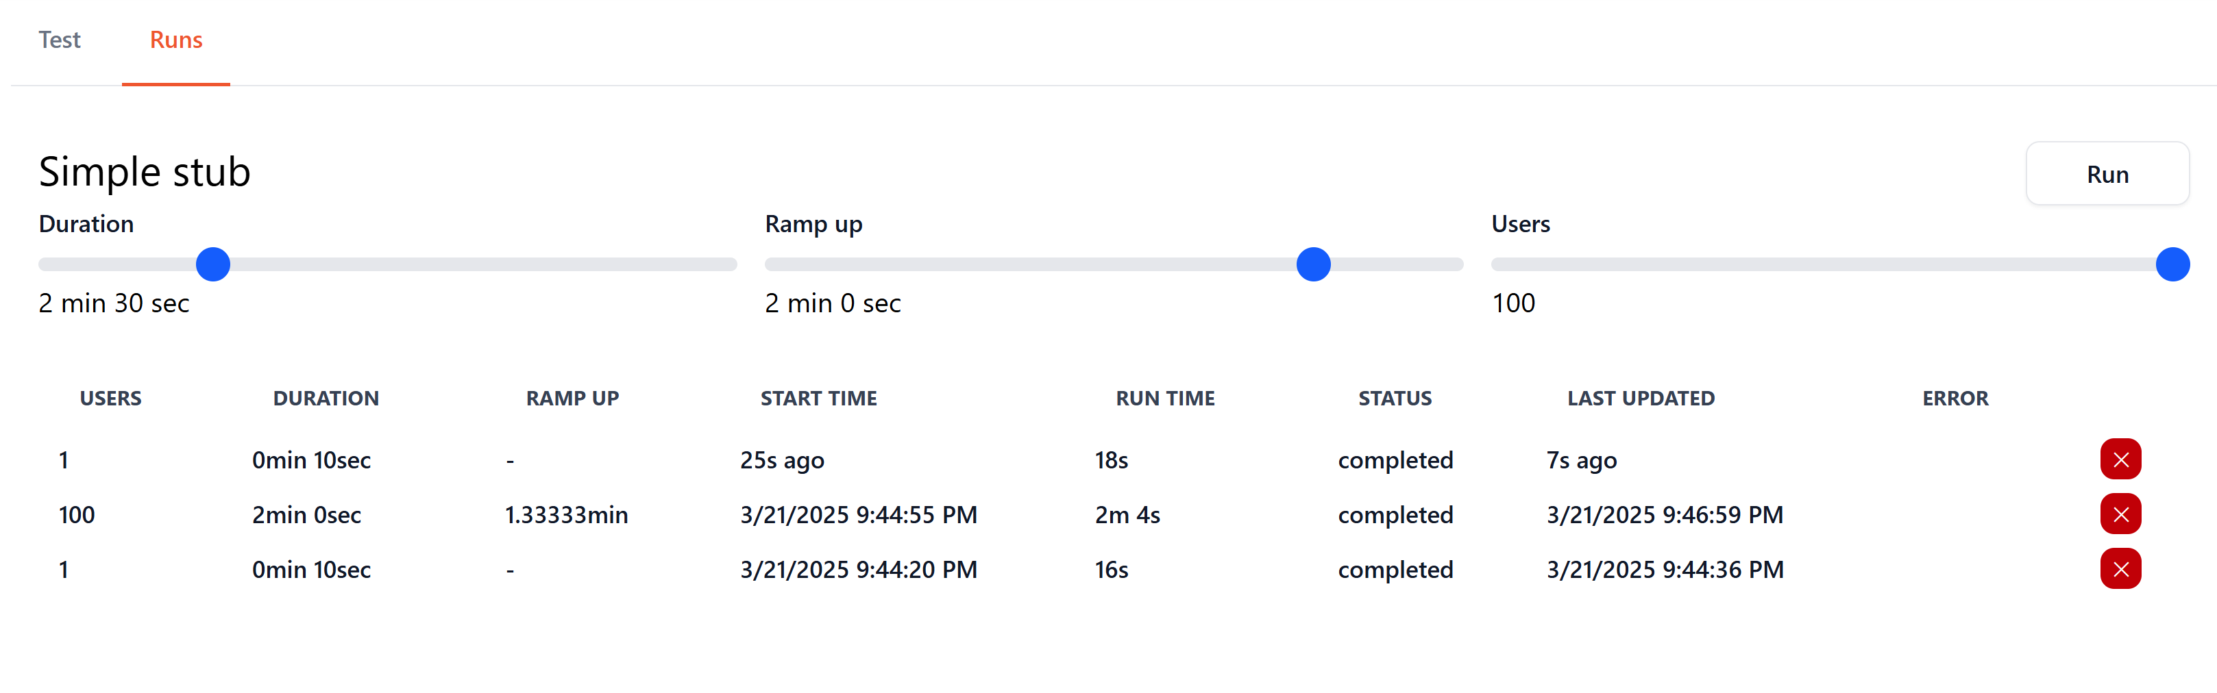Screen dimensions: 2217x693
Task: Delete the run started 25s ago
Action: pos(2120,460)
